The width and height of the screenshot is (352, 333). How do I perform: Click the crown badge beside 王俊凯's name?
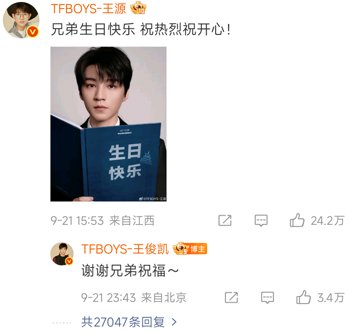click(x=181, y=248)
